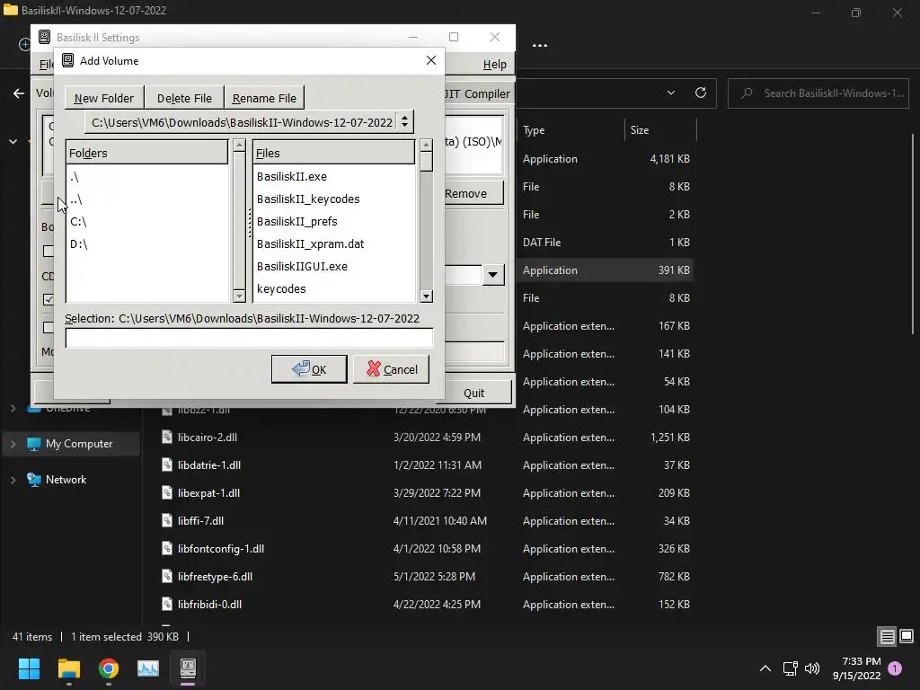Open dropdown arrow in Basilisk II Settings window
920x690 pixels.
(x=493, y=275)
